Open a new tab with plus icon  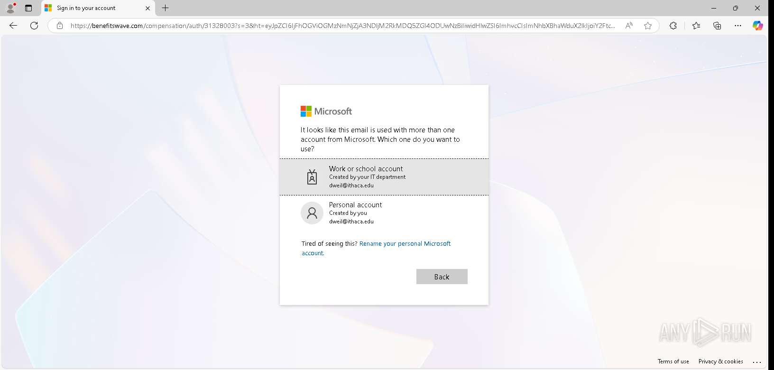point(165,8)
